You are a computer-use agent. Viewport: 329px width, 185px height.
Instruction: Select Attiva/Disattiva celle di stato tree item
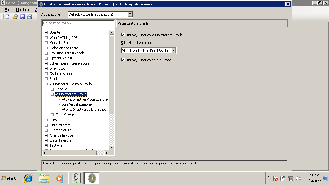pyautogui.click(x=84, y=110)
